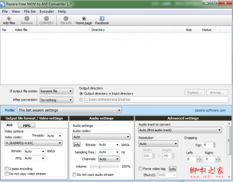Open the Encoder menu

pyautogui.click(x=47, y=12)
